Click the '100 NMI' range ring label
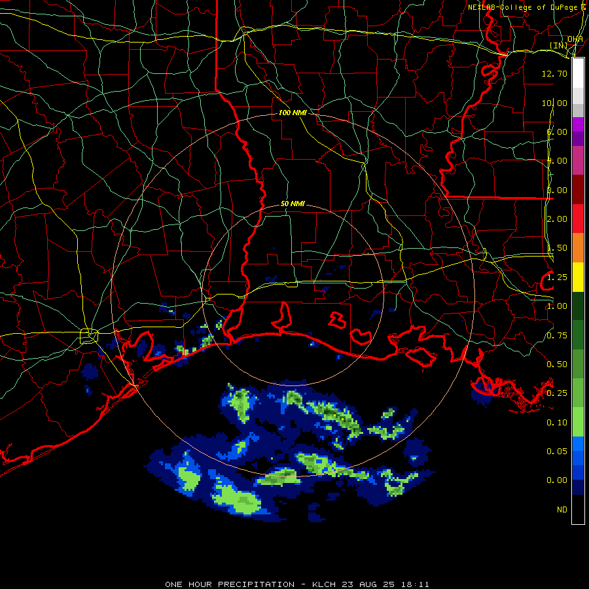Image resolution: width=589 pixels, height=589 pixels. click(x=293, y=113)
